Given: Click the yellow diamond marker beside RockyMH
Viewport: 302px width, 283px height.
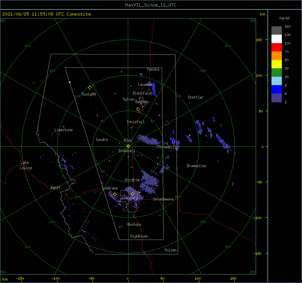Looking at the screenshot, I should pos(90,88).
